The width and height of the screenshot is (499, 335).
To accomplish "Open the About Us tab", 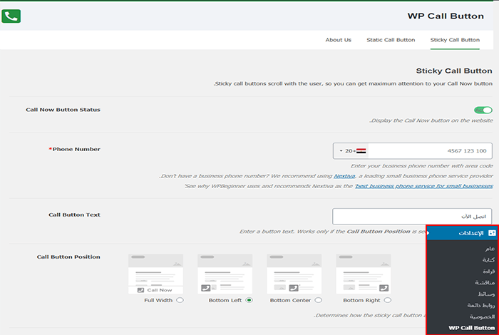I will coord(338,40).
